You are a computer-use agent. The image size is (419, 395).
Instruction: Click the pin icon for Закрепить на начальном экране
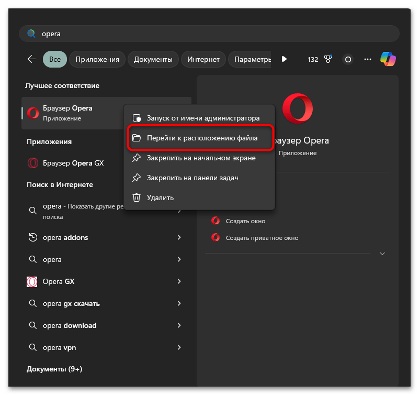(137, 158)
